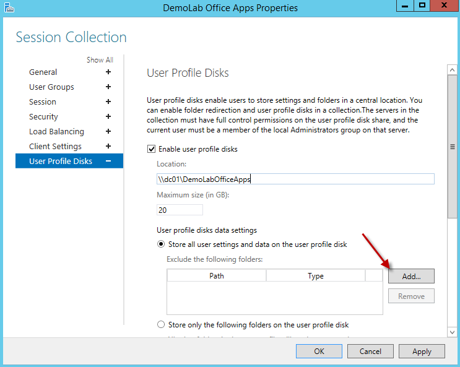Uncheck Enable user profile disks
The image size is (460, 367).
pyautogui.click(x=150, y=149)
